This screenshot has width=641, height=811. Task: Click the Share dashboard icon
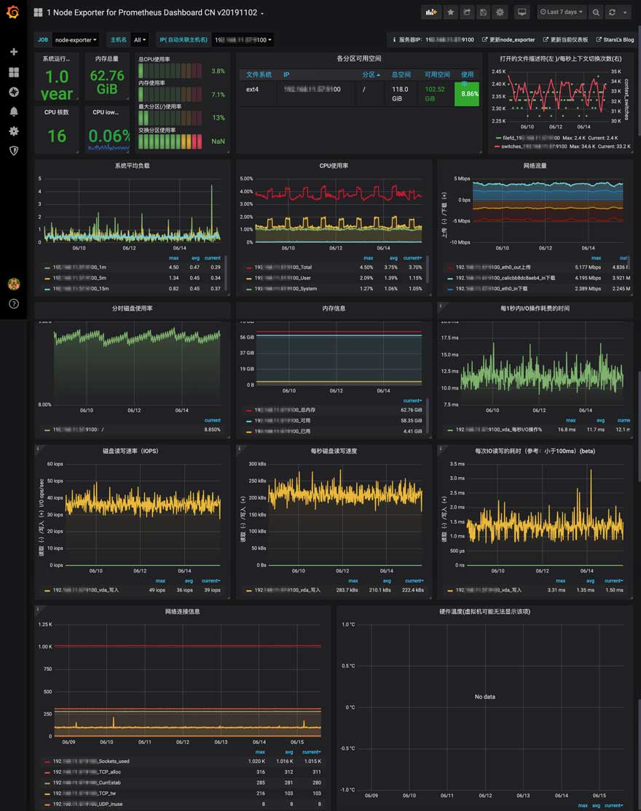[x=467, y=12]
